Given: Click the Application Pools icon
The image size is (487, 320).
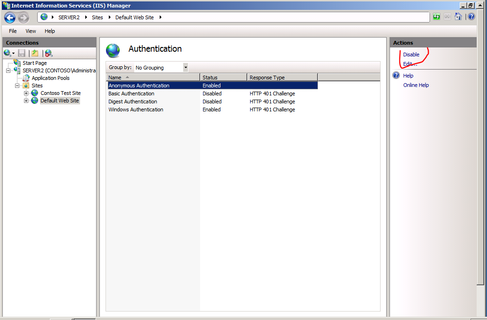Looking at the screenshot, I should click(26, 78).
